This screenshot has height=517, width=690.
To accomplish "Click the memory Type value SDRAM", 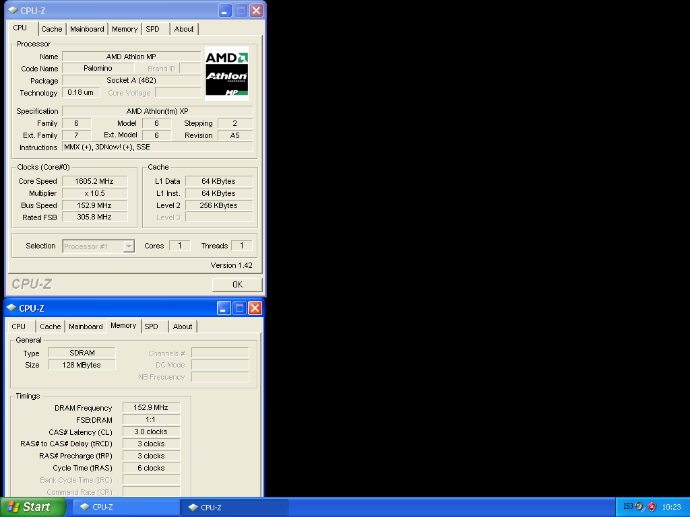I will click(82, 353).
